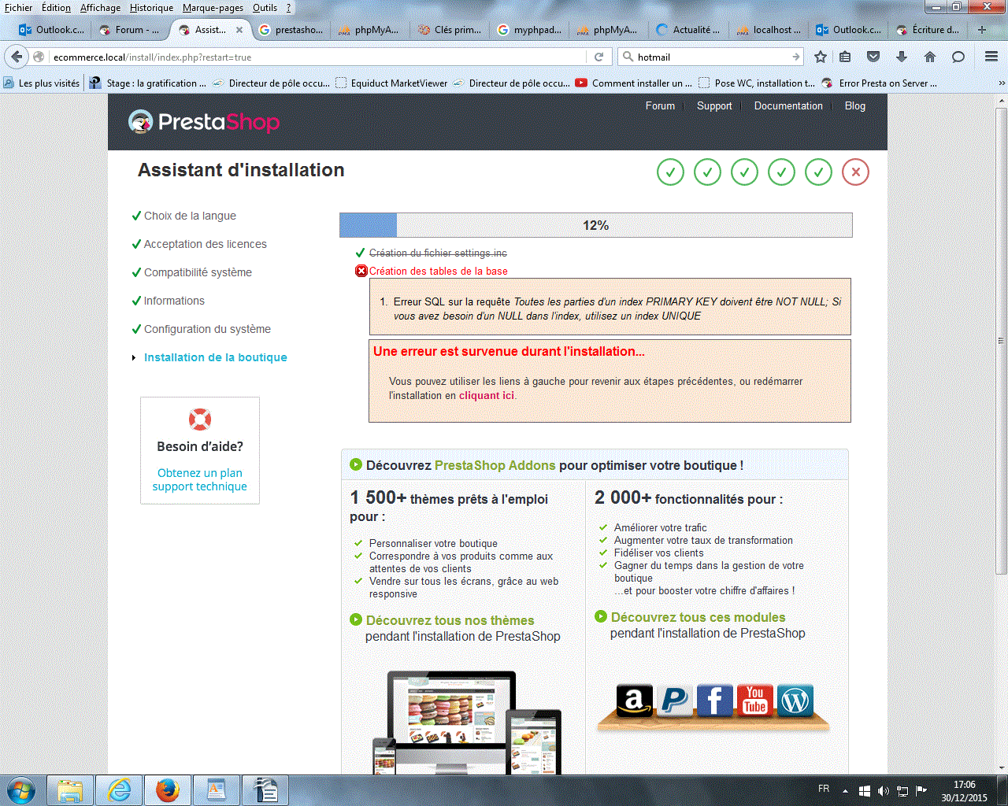This screenshot has height=806, width=1008.
Task: Return to 'Acceptation des licences' step
Action: pos(206,244)
